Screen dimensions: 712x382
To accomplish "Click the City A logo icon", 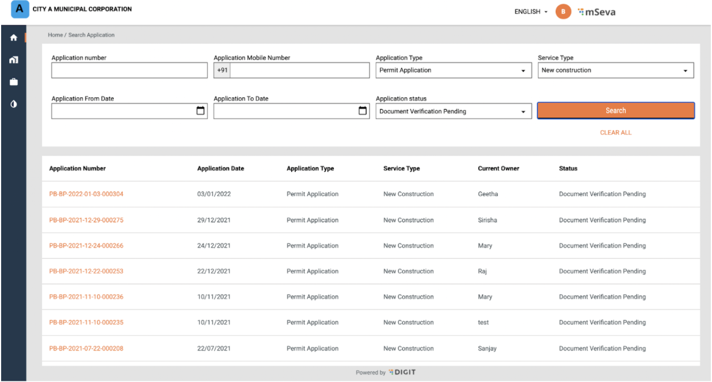I will [20, 10].
